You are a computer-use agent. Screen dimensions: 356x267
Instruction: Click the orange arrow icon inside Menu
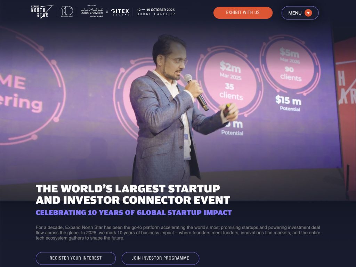[308, 13]
